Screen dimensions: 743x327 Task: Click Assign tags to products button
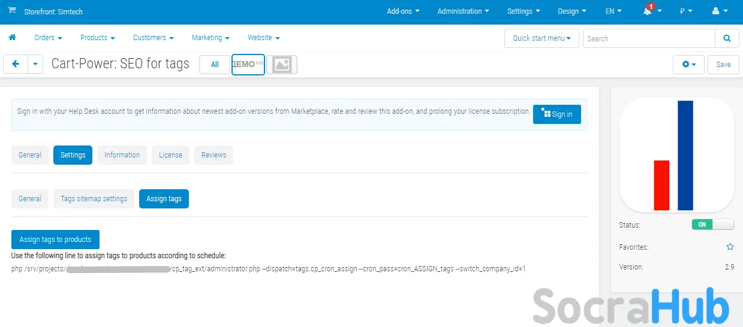[x=55, y=240]
